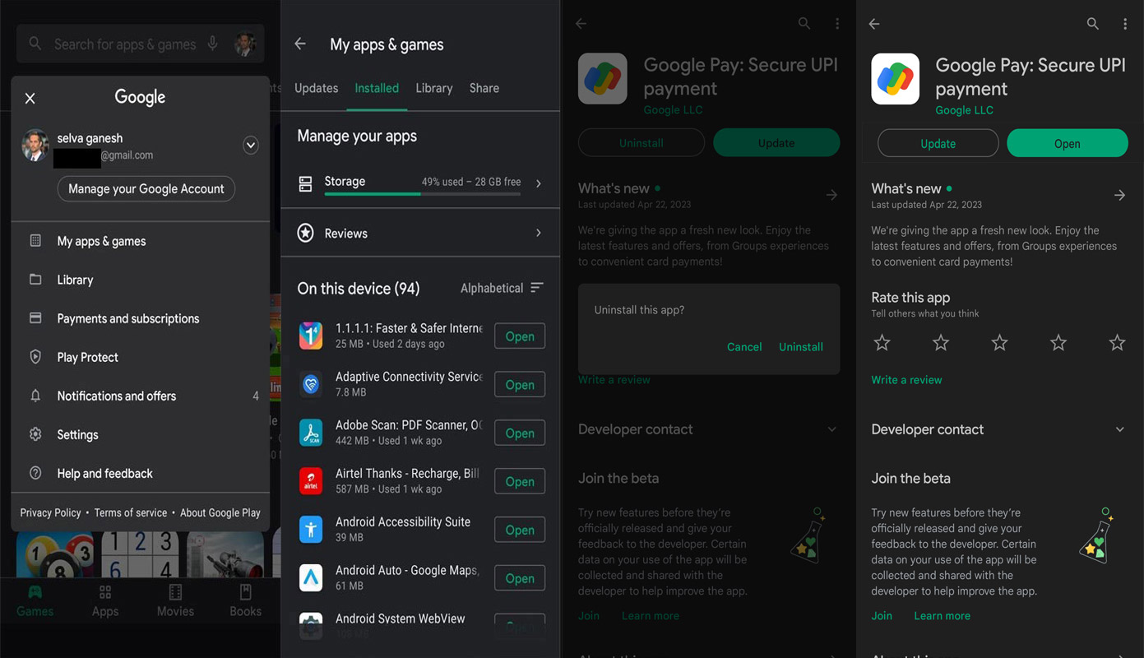
Task: Click Update button on rightmost Google Pay page
Action: (x=938, y=143)
